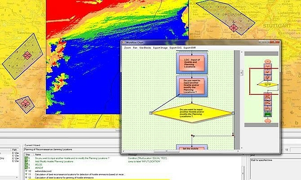Click Export Image in the Workflow Chart menu

[x=160, y=47]
